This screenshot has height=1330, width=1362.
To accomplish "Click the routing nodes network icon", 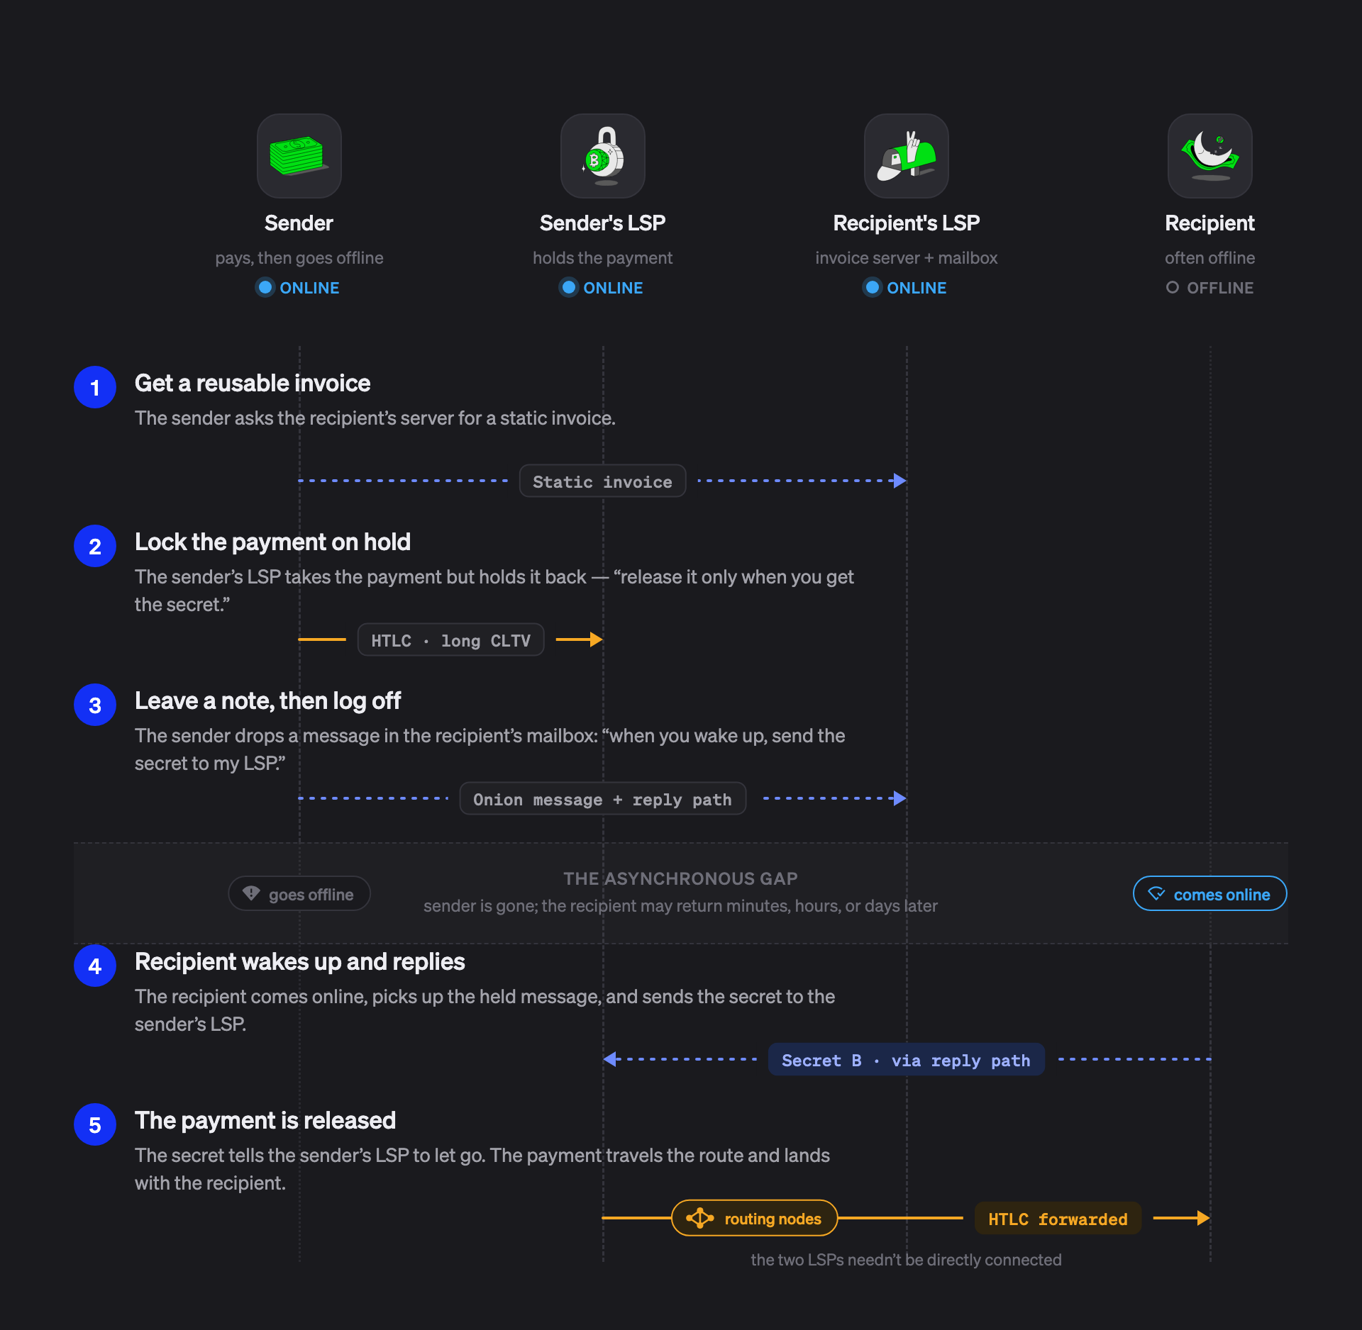I will pos(699,1218).
